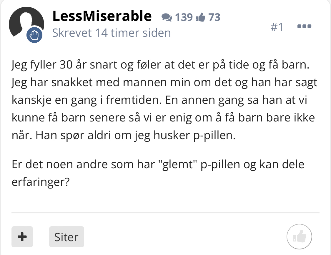Click the round thumbs-up like button
Image resolution: width=331 pixels, height=255 pixels.
[299, 236]
